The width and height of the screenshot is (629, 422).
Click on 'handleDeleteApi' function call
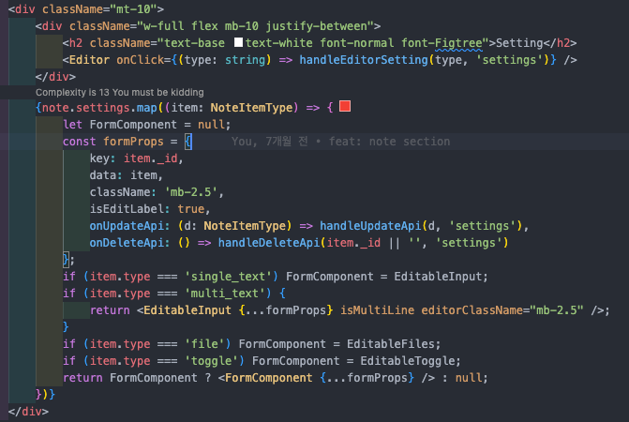click(269, 243)
